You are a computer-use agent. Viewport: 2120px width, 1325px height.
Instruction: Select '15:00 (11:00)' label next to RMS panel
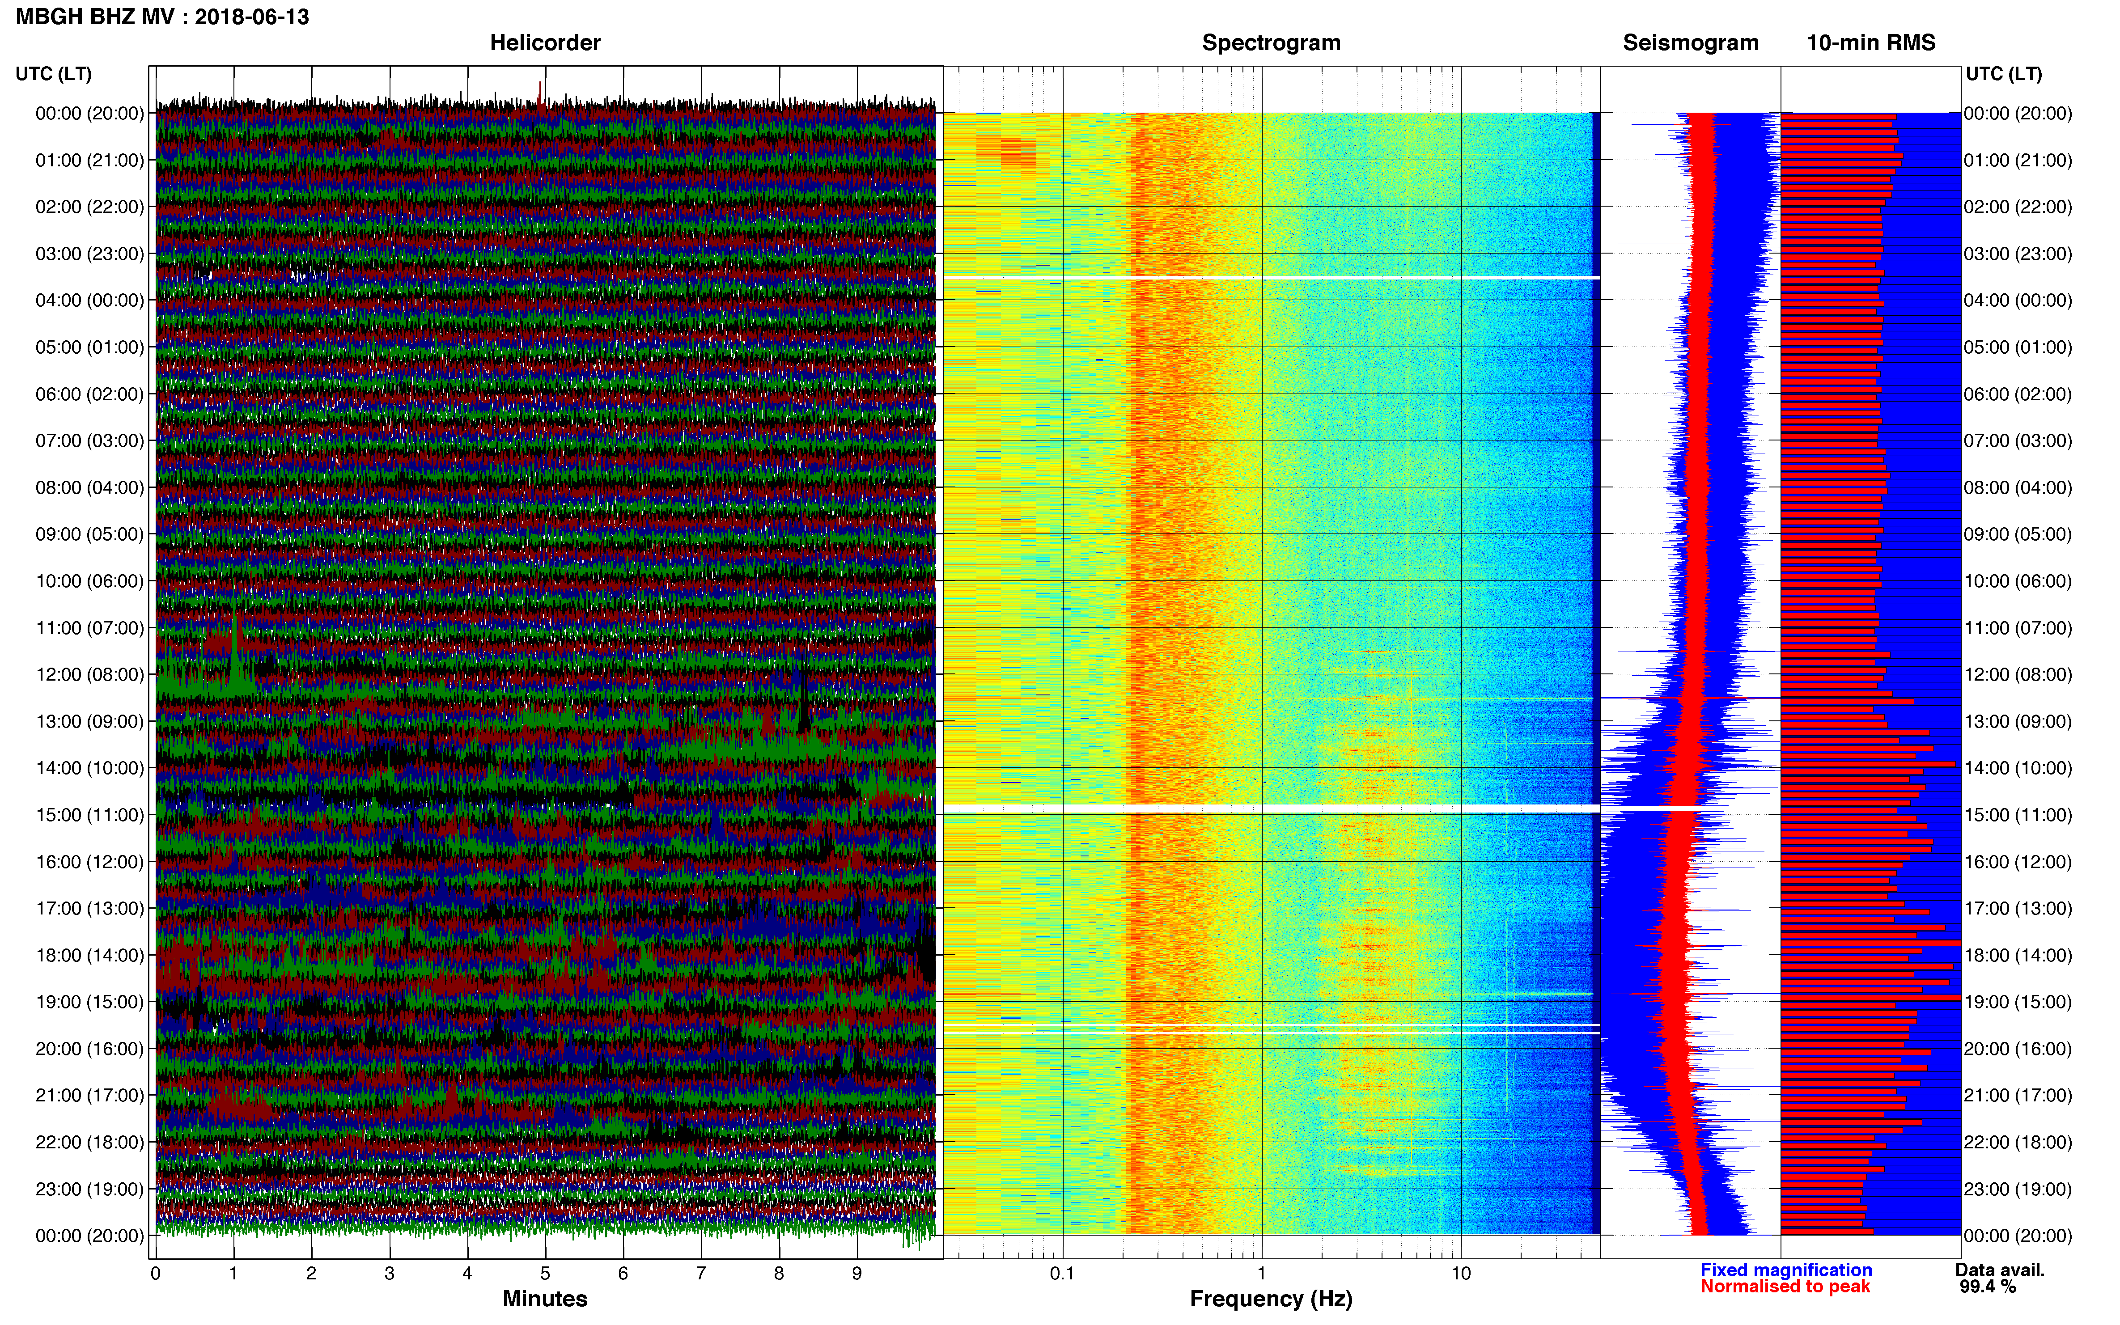click(x=2018, y=815)
